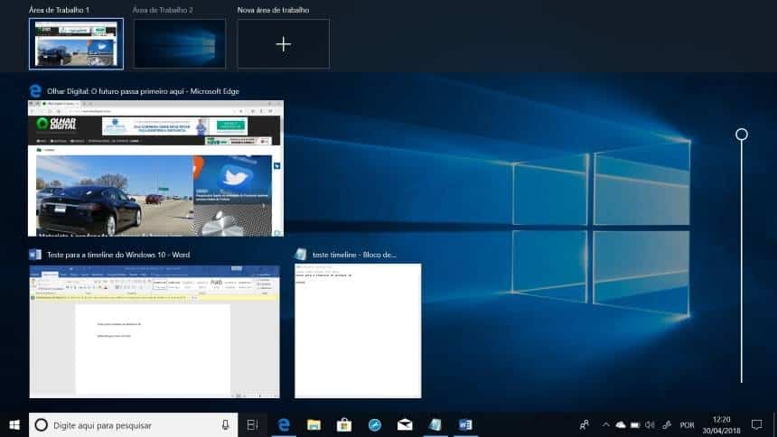The width and height of the screenshot is (777, 437).
Task: Click the Word icon in the taskbar
Action: pos(465,424)
